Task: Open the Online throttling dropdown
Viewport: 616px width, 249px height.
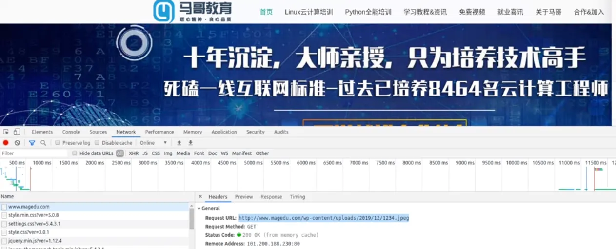Action: [x=153, y=143]
